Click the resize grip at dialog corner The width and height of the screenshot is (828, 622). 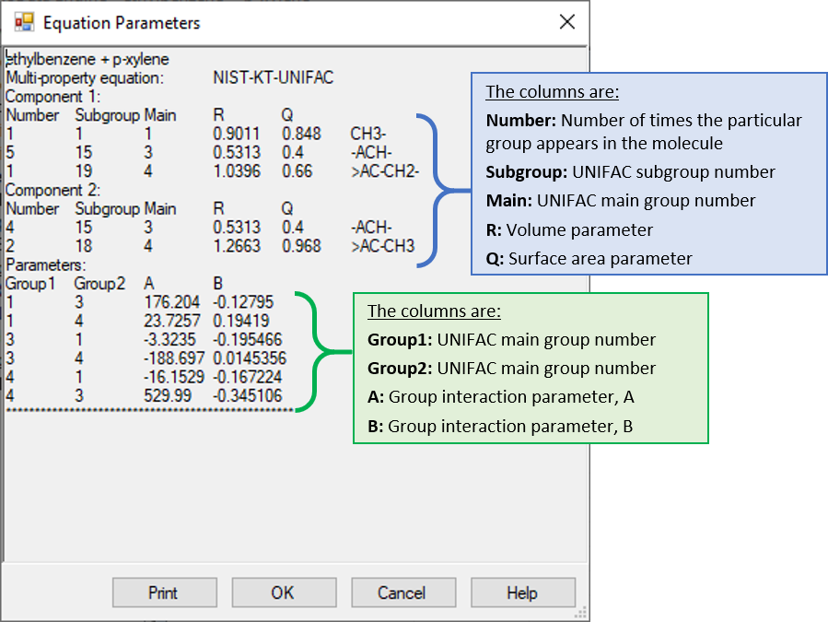click(581, 611)
